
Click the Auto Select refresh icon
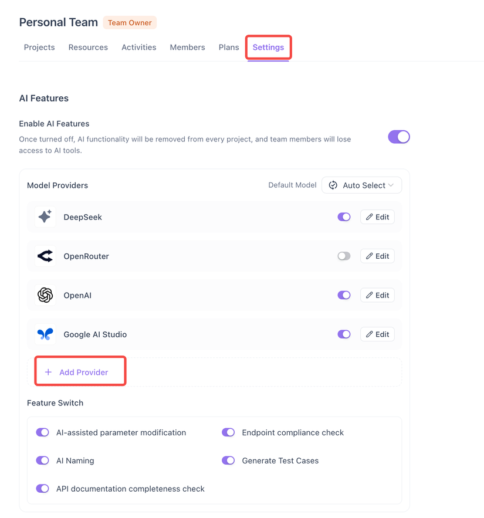pos(333,185)
